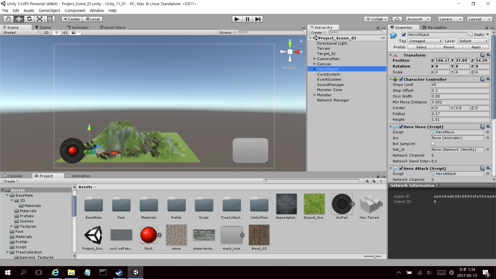The width and height of the screenshot is (496, 279).
Task: Open the Layout dropdown
Action: [479, 19]
